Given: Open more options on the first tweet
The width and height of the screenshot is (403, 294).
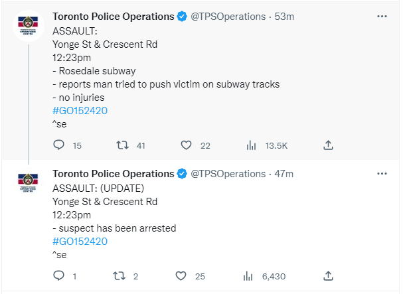Looking at the screenshot, I should point(382,16).
